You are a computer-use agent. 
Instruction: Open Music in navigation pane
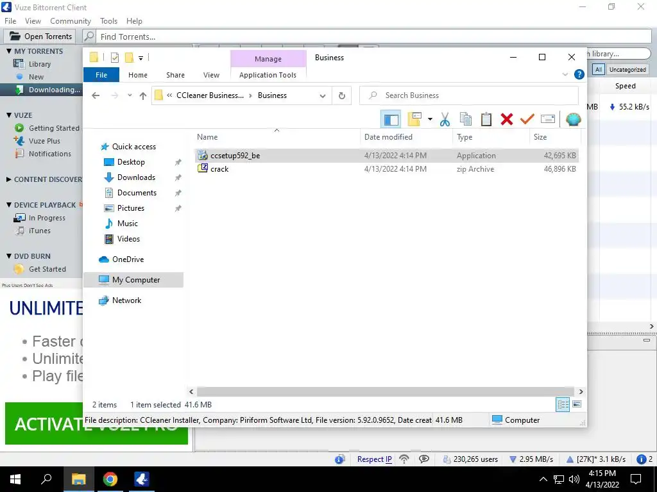128,224
